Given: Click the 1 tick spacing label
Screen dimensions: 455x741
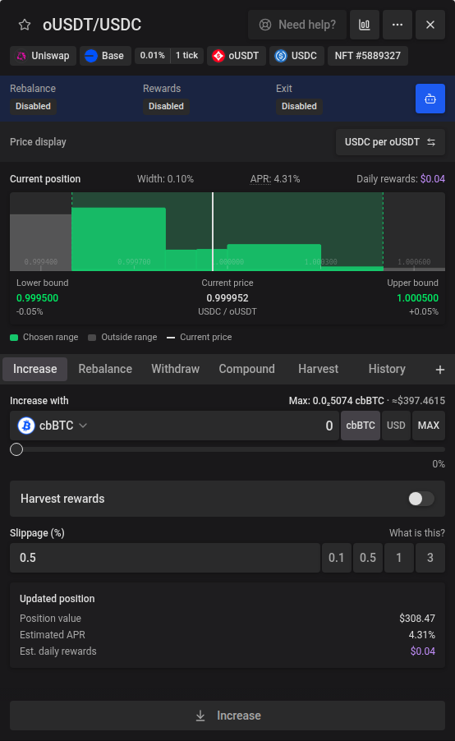Looking at the screenshot, I should point(186,55).
